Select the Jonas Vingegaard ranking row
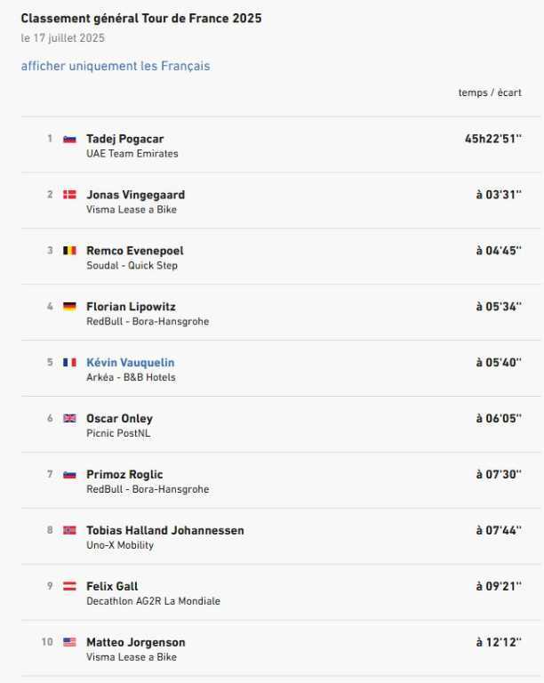This screenshot has width=544, height=683. click(x=281, y=201)
